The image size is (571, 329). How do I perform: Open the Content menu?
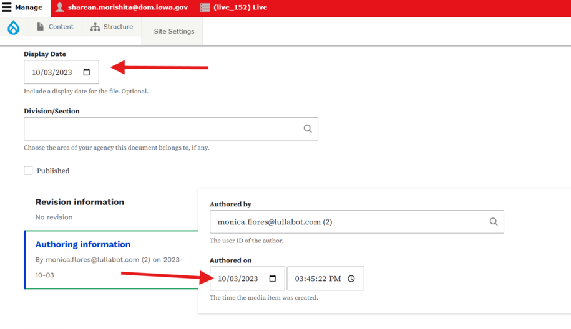(55, 27)
